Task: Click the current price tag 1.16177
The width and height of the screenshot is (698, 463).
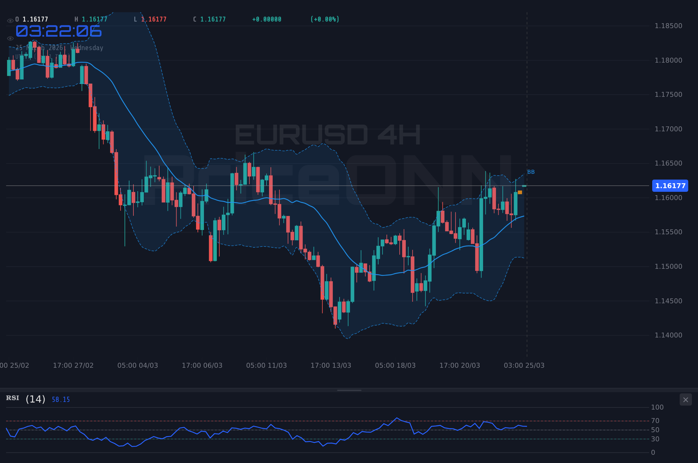Action: tap(670, 186)
